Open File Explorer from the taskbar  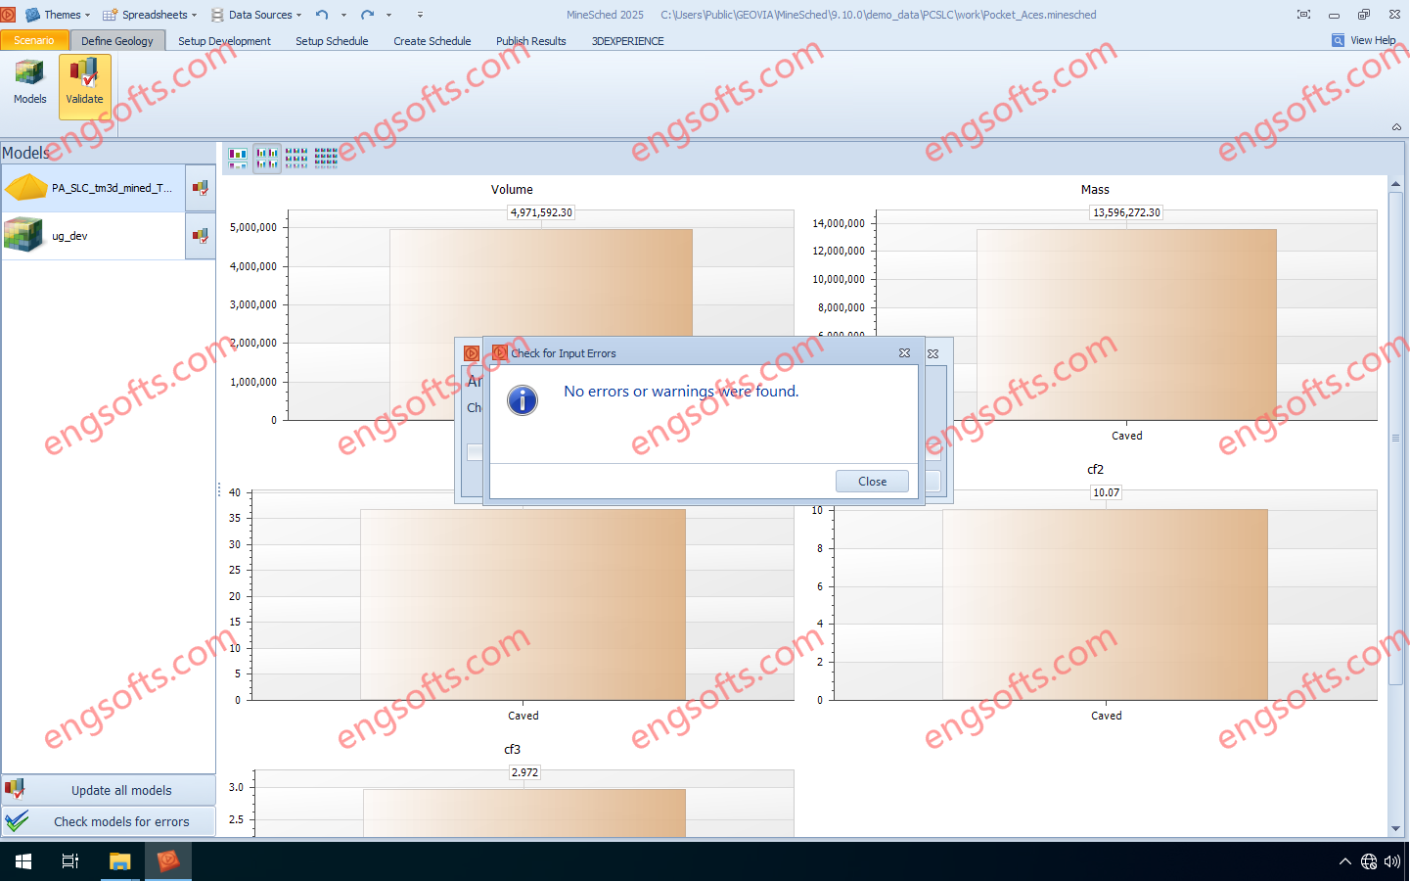coord(119,861)
